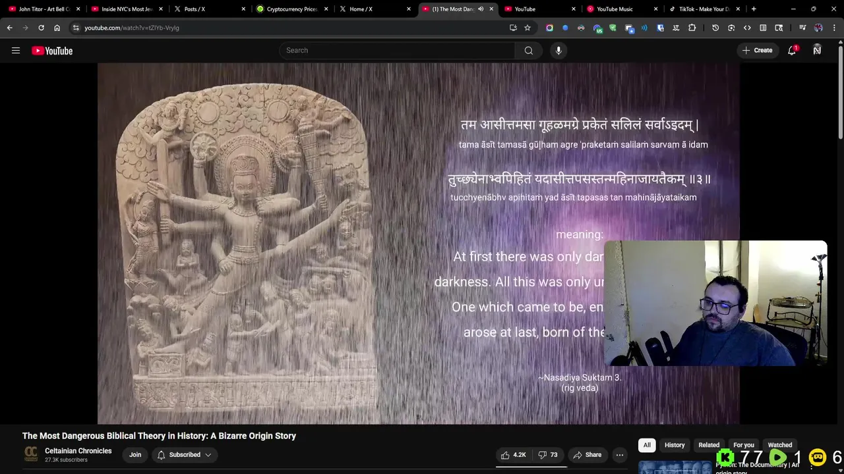This screenshot has width=844, height=474.
Task: Go back in browser history
Action: [9, 28]
